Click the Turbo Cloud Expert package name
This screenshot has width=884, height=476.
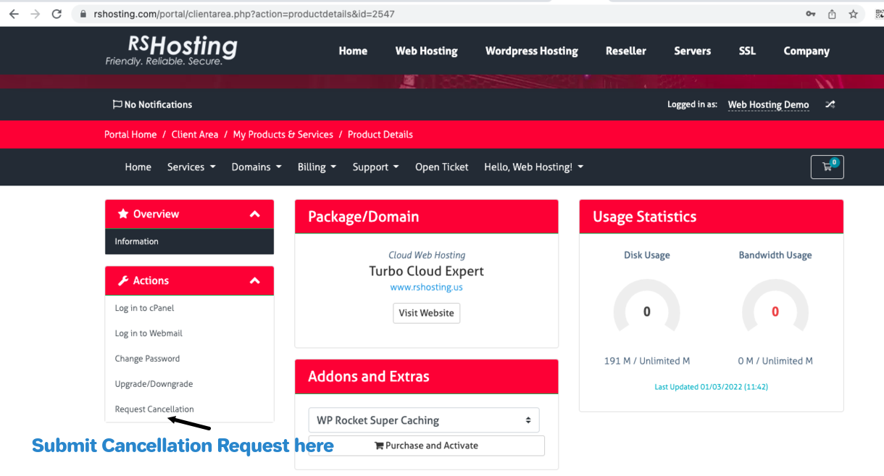point(426,271)
